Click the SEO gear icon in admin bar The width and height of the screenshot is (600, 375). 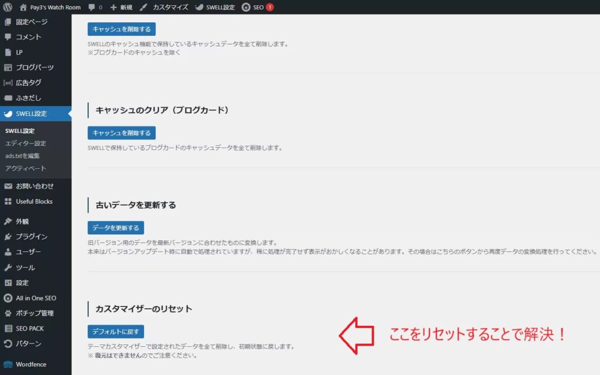pyautogui.click(x=246, y=7)
